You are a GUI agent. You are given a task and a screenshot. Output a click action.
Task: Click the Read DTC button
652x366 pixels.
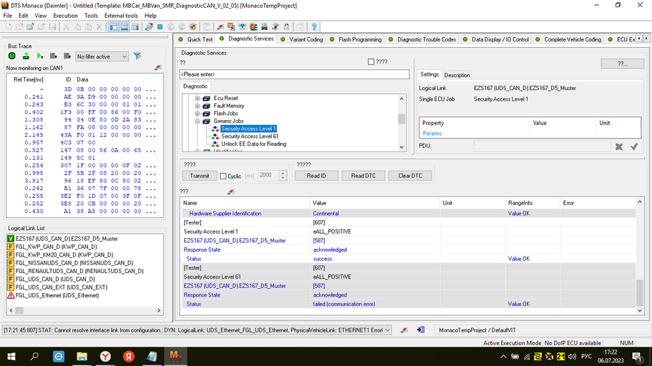pos(364,176)
